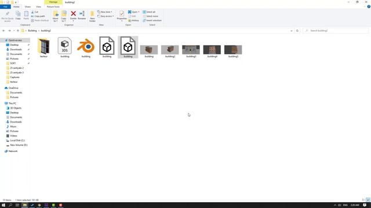Go up one folder level arrow

18,31
